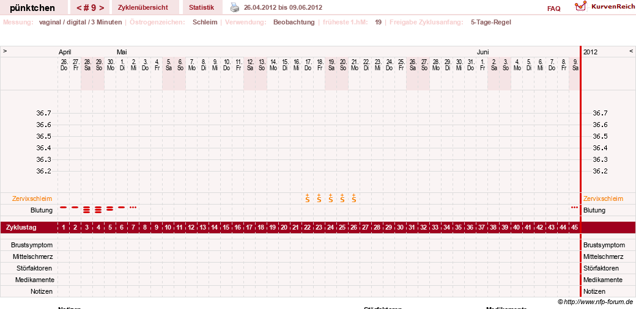The height and width of the screenshot is (309, 636).
Task: Go to the next cycle with the > arrow beside #9
Action: coord(102,8)
